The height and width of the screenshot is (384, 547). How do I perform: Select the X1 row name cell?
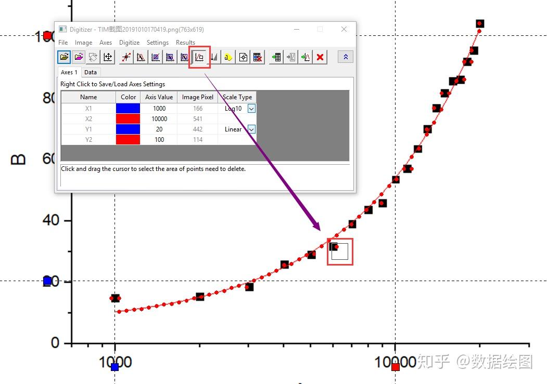pyautogui.click(x=88, y=108)
